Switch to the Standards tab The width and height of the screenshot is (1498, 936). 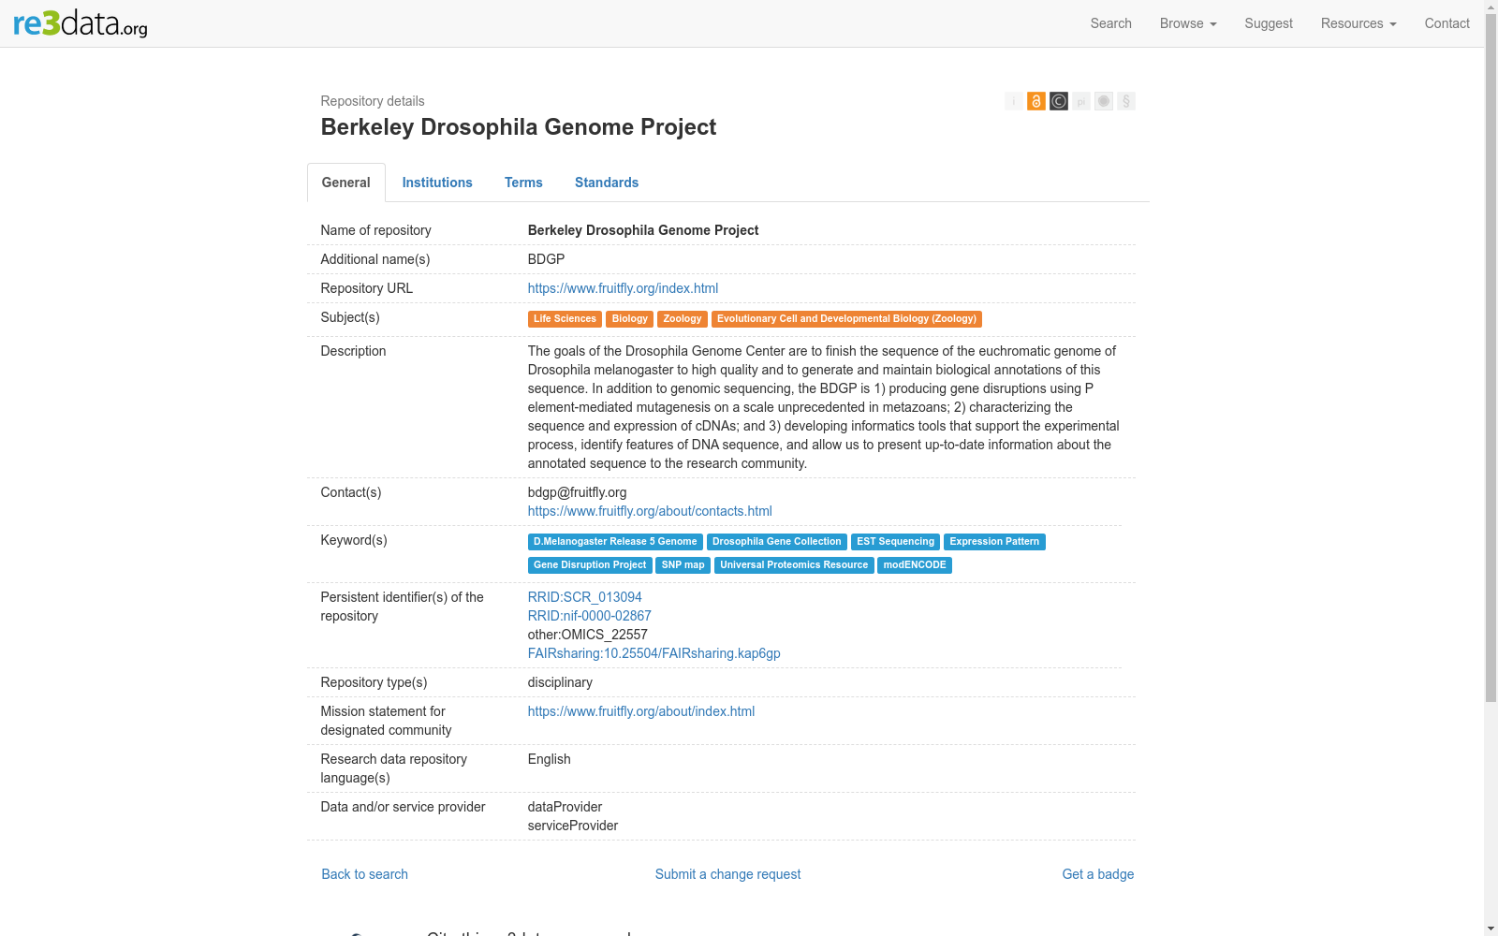[607, 183]
